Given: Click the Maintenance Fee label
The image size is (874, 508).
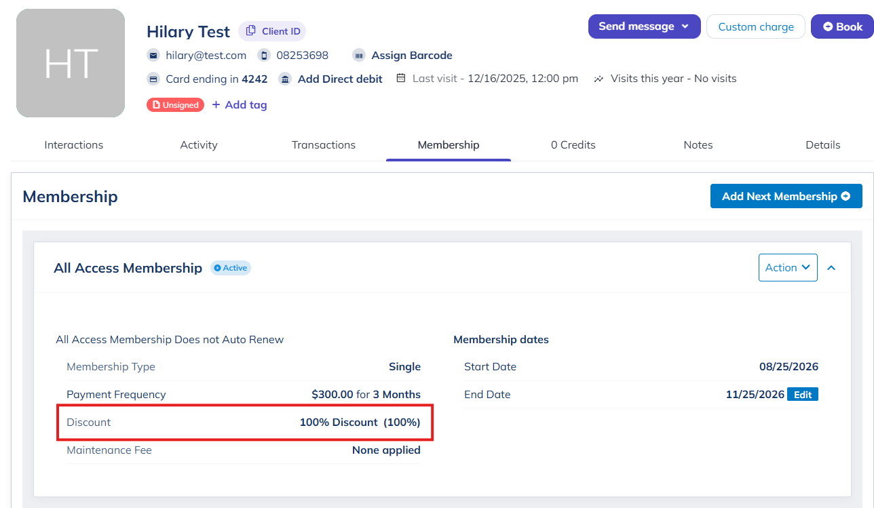Looking at the screenshot, I should click(109, 450).
